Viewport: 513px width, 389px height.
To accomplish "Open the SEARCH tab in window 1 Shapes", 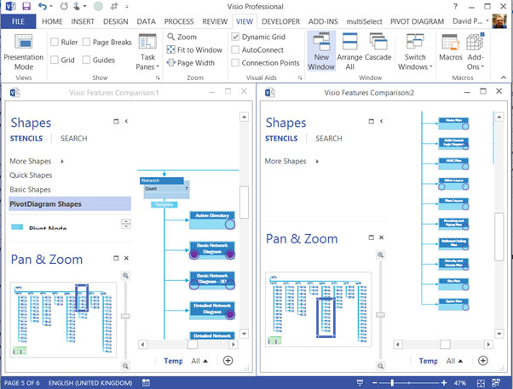I will [73, 139].
